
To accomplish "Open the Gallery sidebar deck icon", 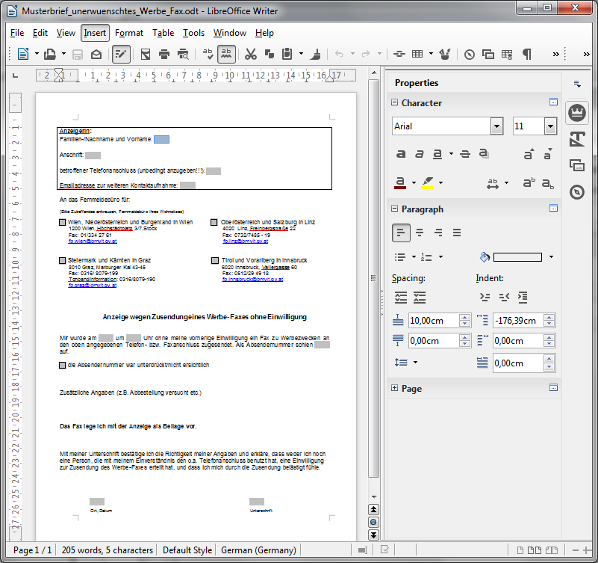I will [576, 165].
